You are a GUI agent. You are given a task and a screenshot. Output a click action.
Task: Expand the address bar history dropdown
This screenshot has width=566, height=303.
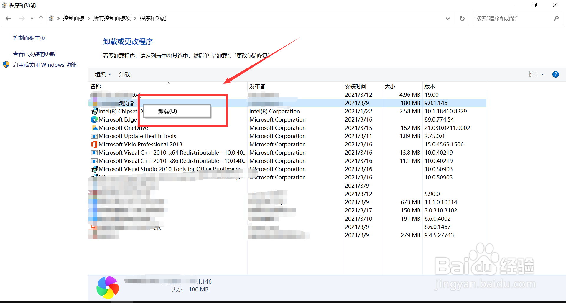pos(448,19)
